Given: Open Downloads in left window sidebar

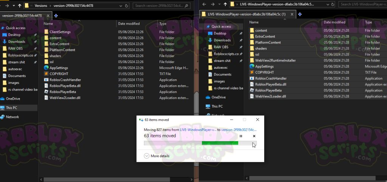Looking at the screenshot, I should click(x=17, y=42).
